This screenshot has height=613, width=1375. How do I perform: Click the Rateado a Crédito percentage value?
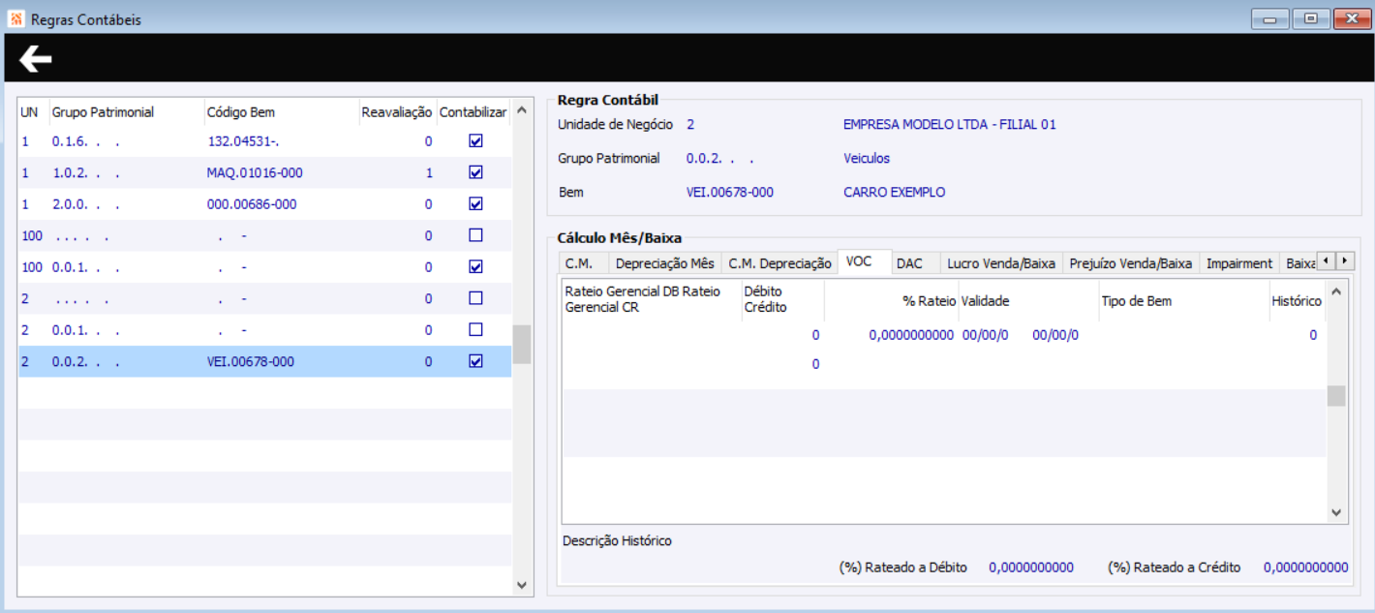(1306, 567)
